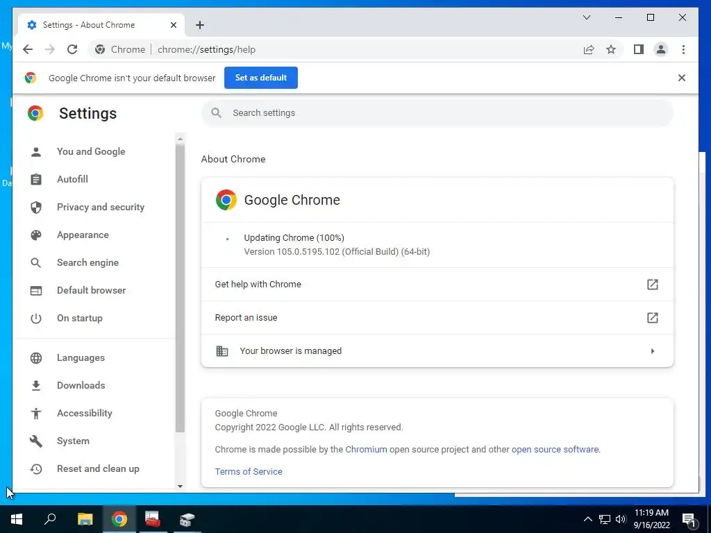711x533 pixels.
Task: Click the Search settings field
Action: tap(437, 113)
